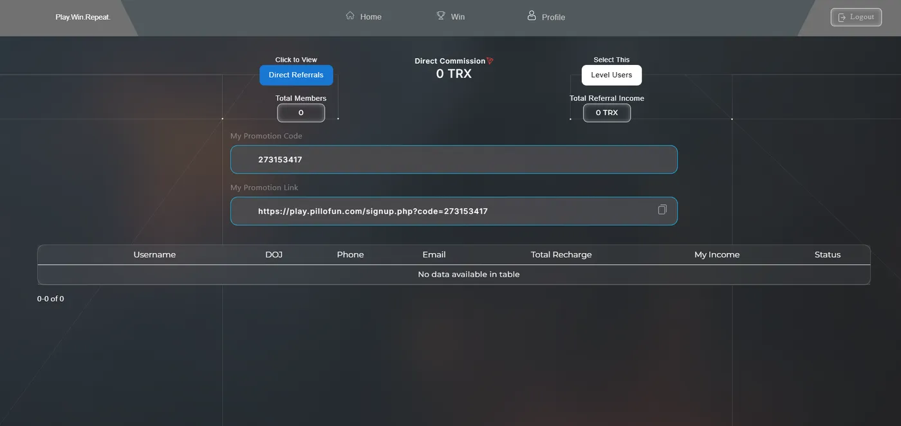901x426 pixels.
Task: Select the Level Users button
Action: 611,75
